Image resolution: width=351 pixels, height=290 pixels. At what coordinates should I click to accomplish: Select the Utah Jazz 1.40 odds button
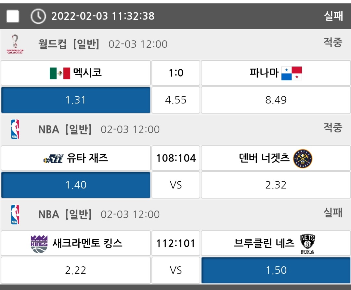[76, 185]
